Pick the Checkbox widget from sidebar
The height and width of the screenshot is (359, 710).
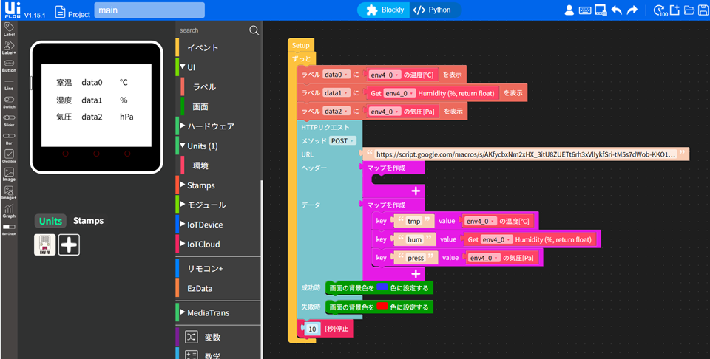click(9, 155)
